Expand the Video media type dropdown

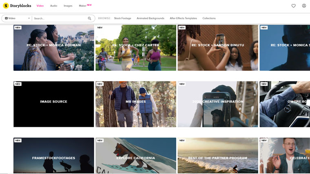click(17, 18)
